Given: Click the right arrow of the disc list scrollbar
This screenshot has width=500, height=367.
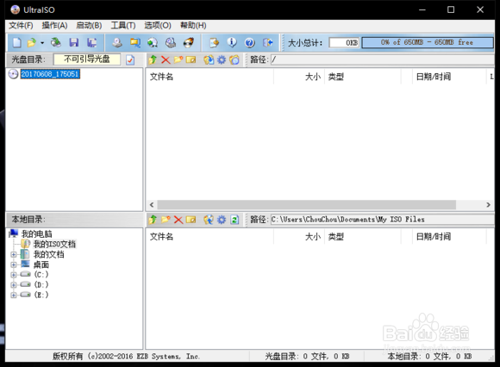Looking at the screenshot, I should [x=488, y=205].
